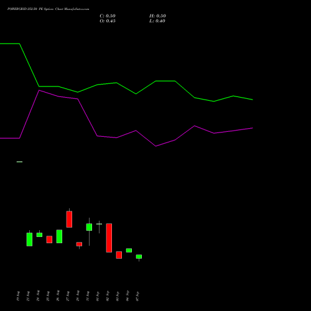Click the '02 Sep' date label
The image size is (311, 311).
pos(108,296)
